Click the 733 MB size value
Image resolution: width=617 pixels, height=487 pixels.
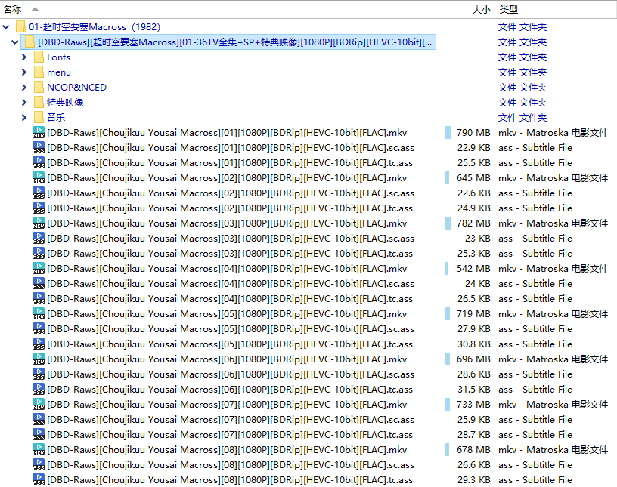tap(473, 405)
